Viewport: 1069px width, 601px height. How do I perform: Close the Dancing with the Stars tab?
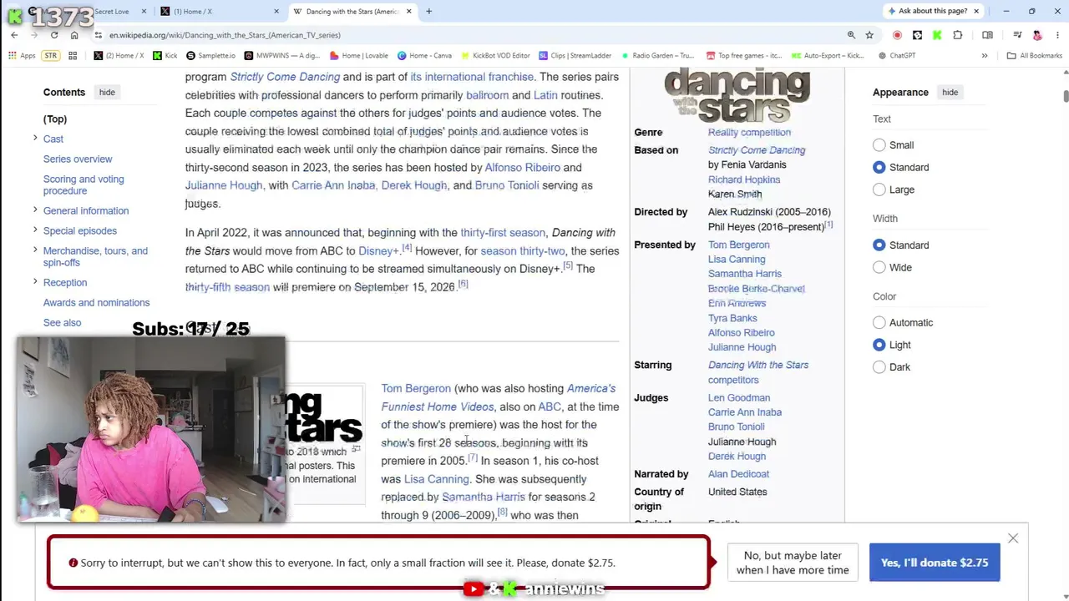click(x=409, y=12)
